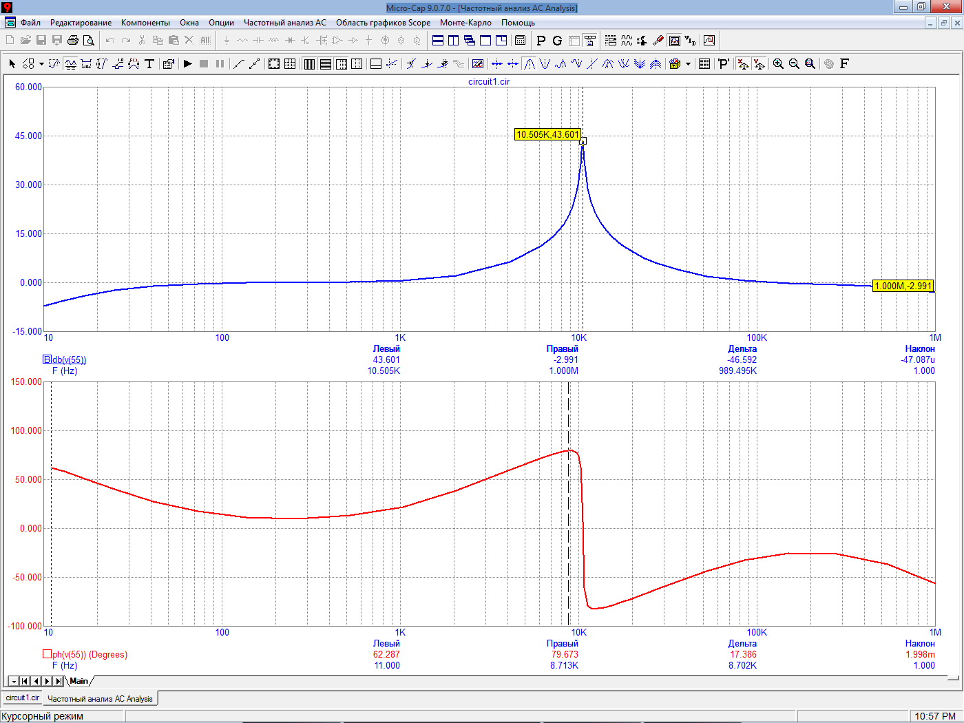Open the Опции menu

coord(221,23)
